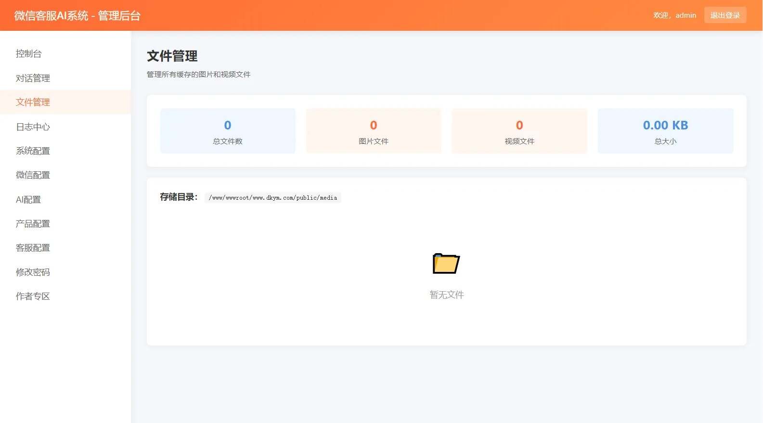The width and height of the screenshot is (763, 423).
Task: Click the 欢迎, admin user label
Action: [674, 15]
